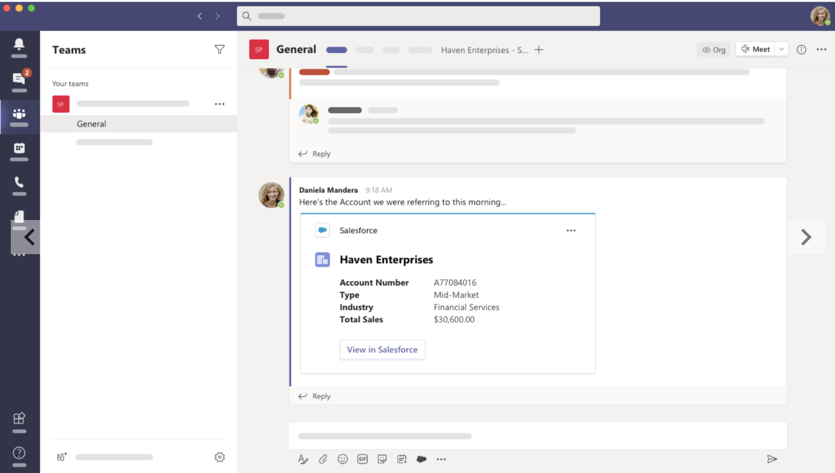The height and width of the screenshot is (473, 835).
Task: Click the schedule meeting icon in compose bar
Action: pyautogui.click(x=402, y=459)
